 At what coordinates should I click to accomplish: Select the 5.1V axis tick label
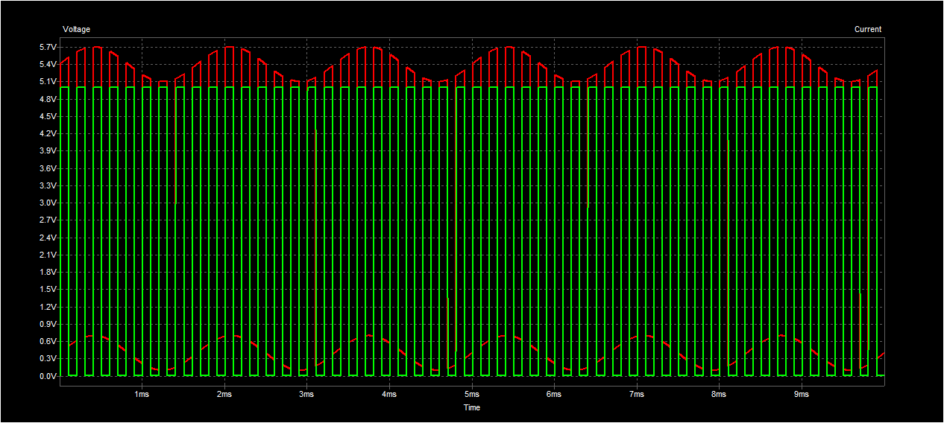pos(48,82)
